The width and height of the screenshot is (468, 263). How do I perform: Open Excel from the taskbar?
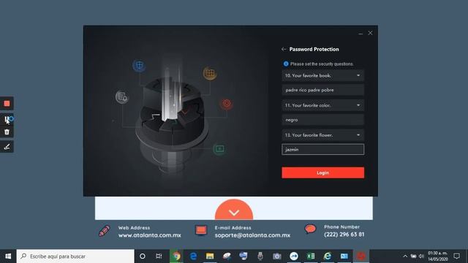pos(310,256)
